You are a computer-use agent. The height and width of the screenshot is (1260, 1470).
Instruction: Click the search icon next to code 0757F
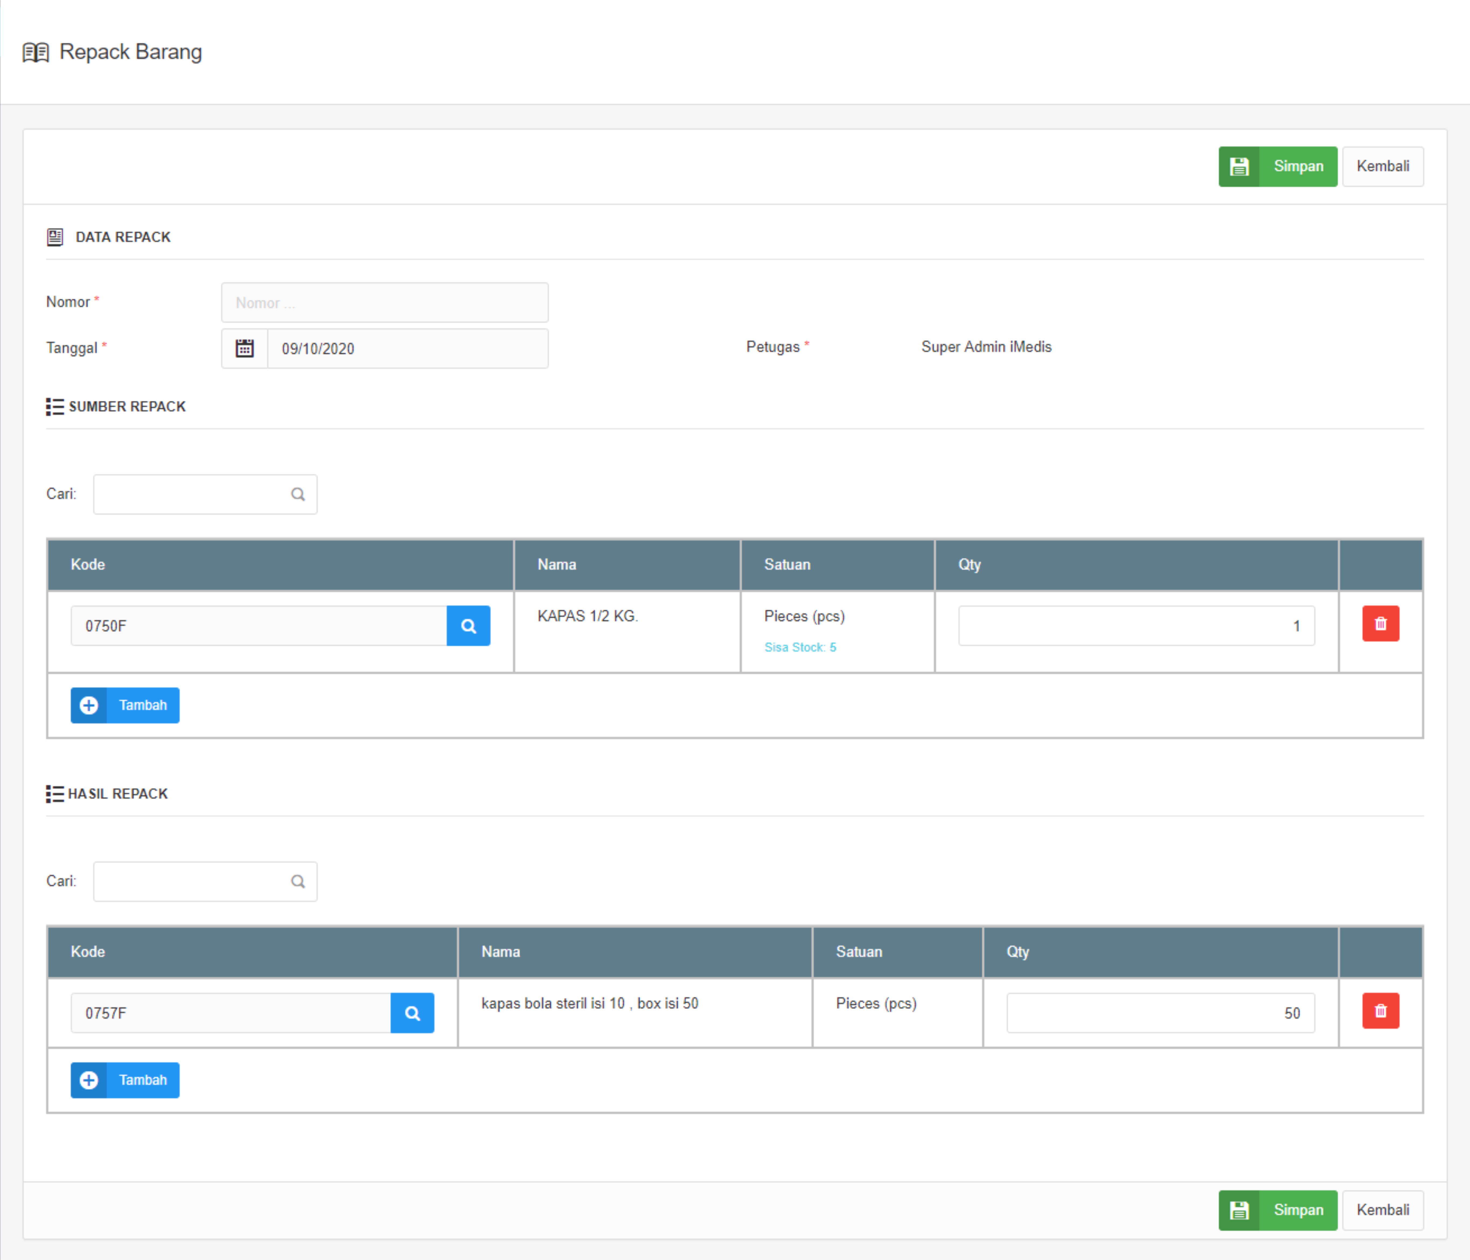[x=412, y=1013]
